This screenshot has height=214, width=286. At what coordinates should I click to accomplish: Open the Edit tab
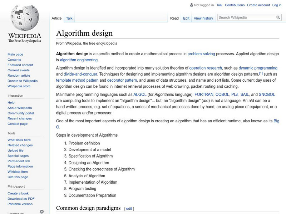tap(186, 18)
